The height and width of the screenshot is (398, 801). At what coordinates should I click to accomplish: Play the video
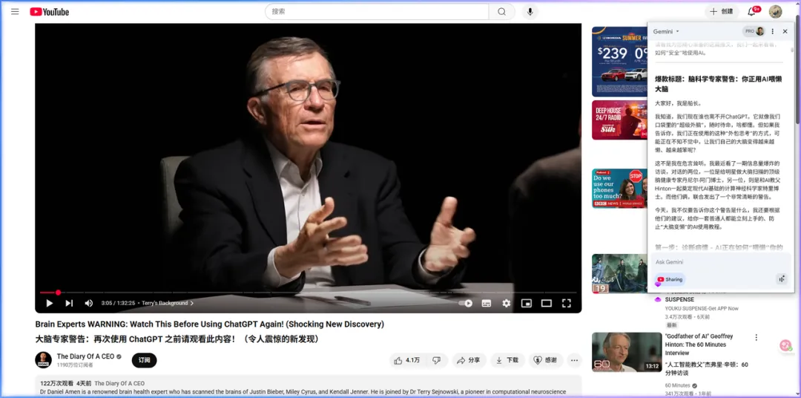[50, 303]
